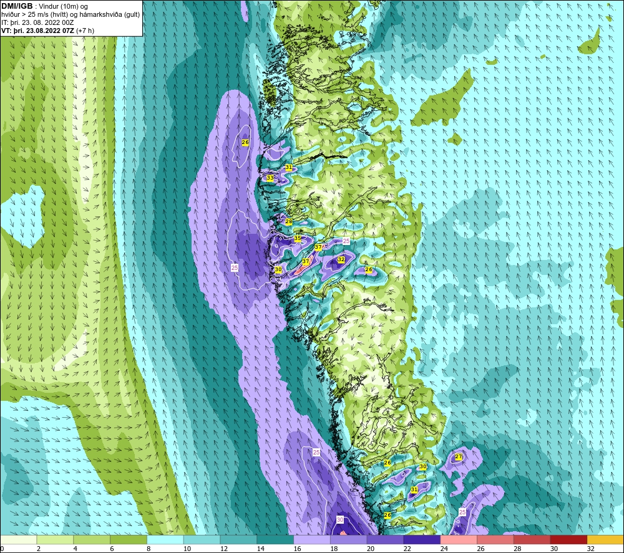Click the yellow 28 gust label

coord(289,222)
